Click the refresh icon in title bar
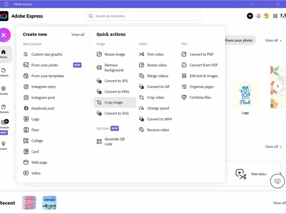Screen dimensions: 286x214 pyautogui.click(x=6, y=4)
